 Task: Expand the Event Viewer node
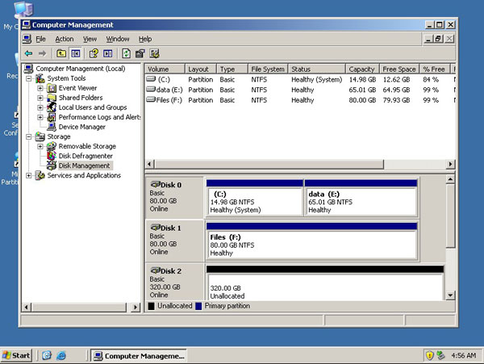[40, 88]
